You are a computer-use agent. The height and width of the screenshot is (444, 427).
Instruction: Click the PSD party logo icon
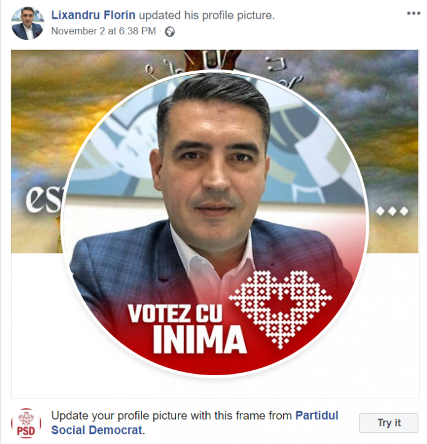[26, 423]
